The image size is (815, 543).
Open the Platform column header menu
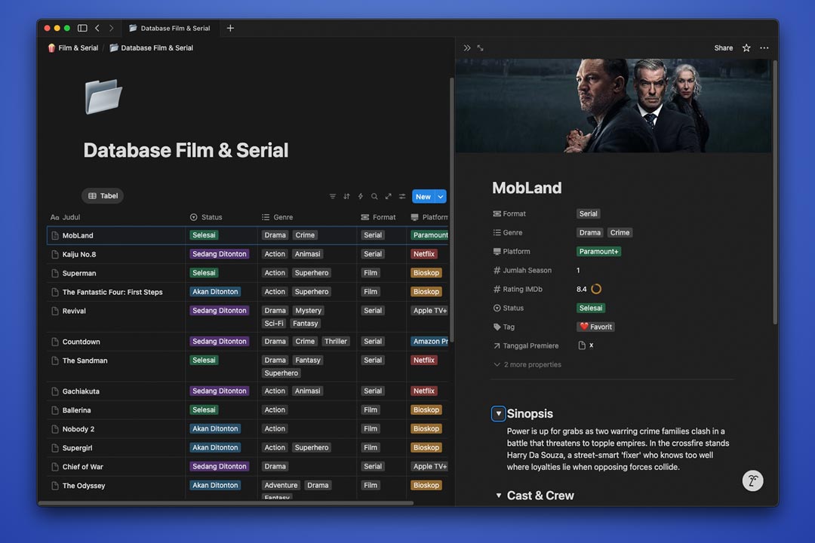pos(428,217)
